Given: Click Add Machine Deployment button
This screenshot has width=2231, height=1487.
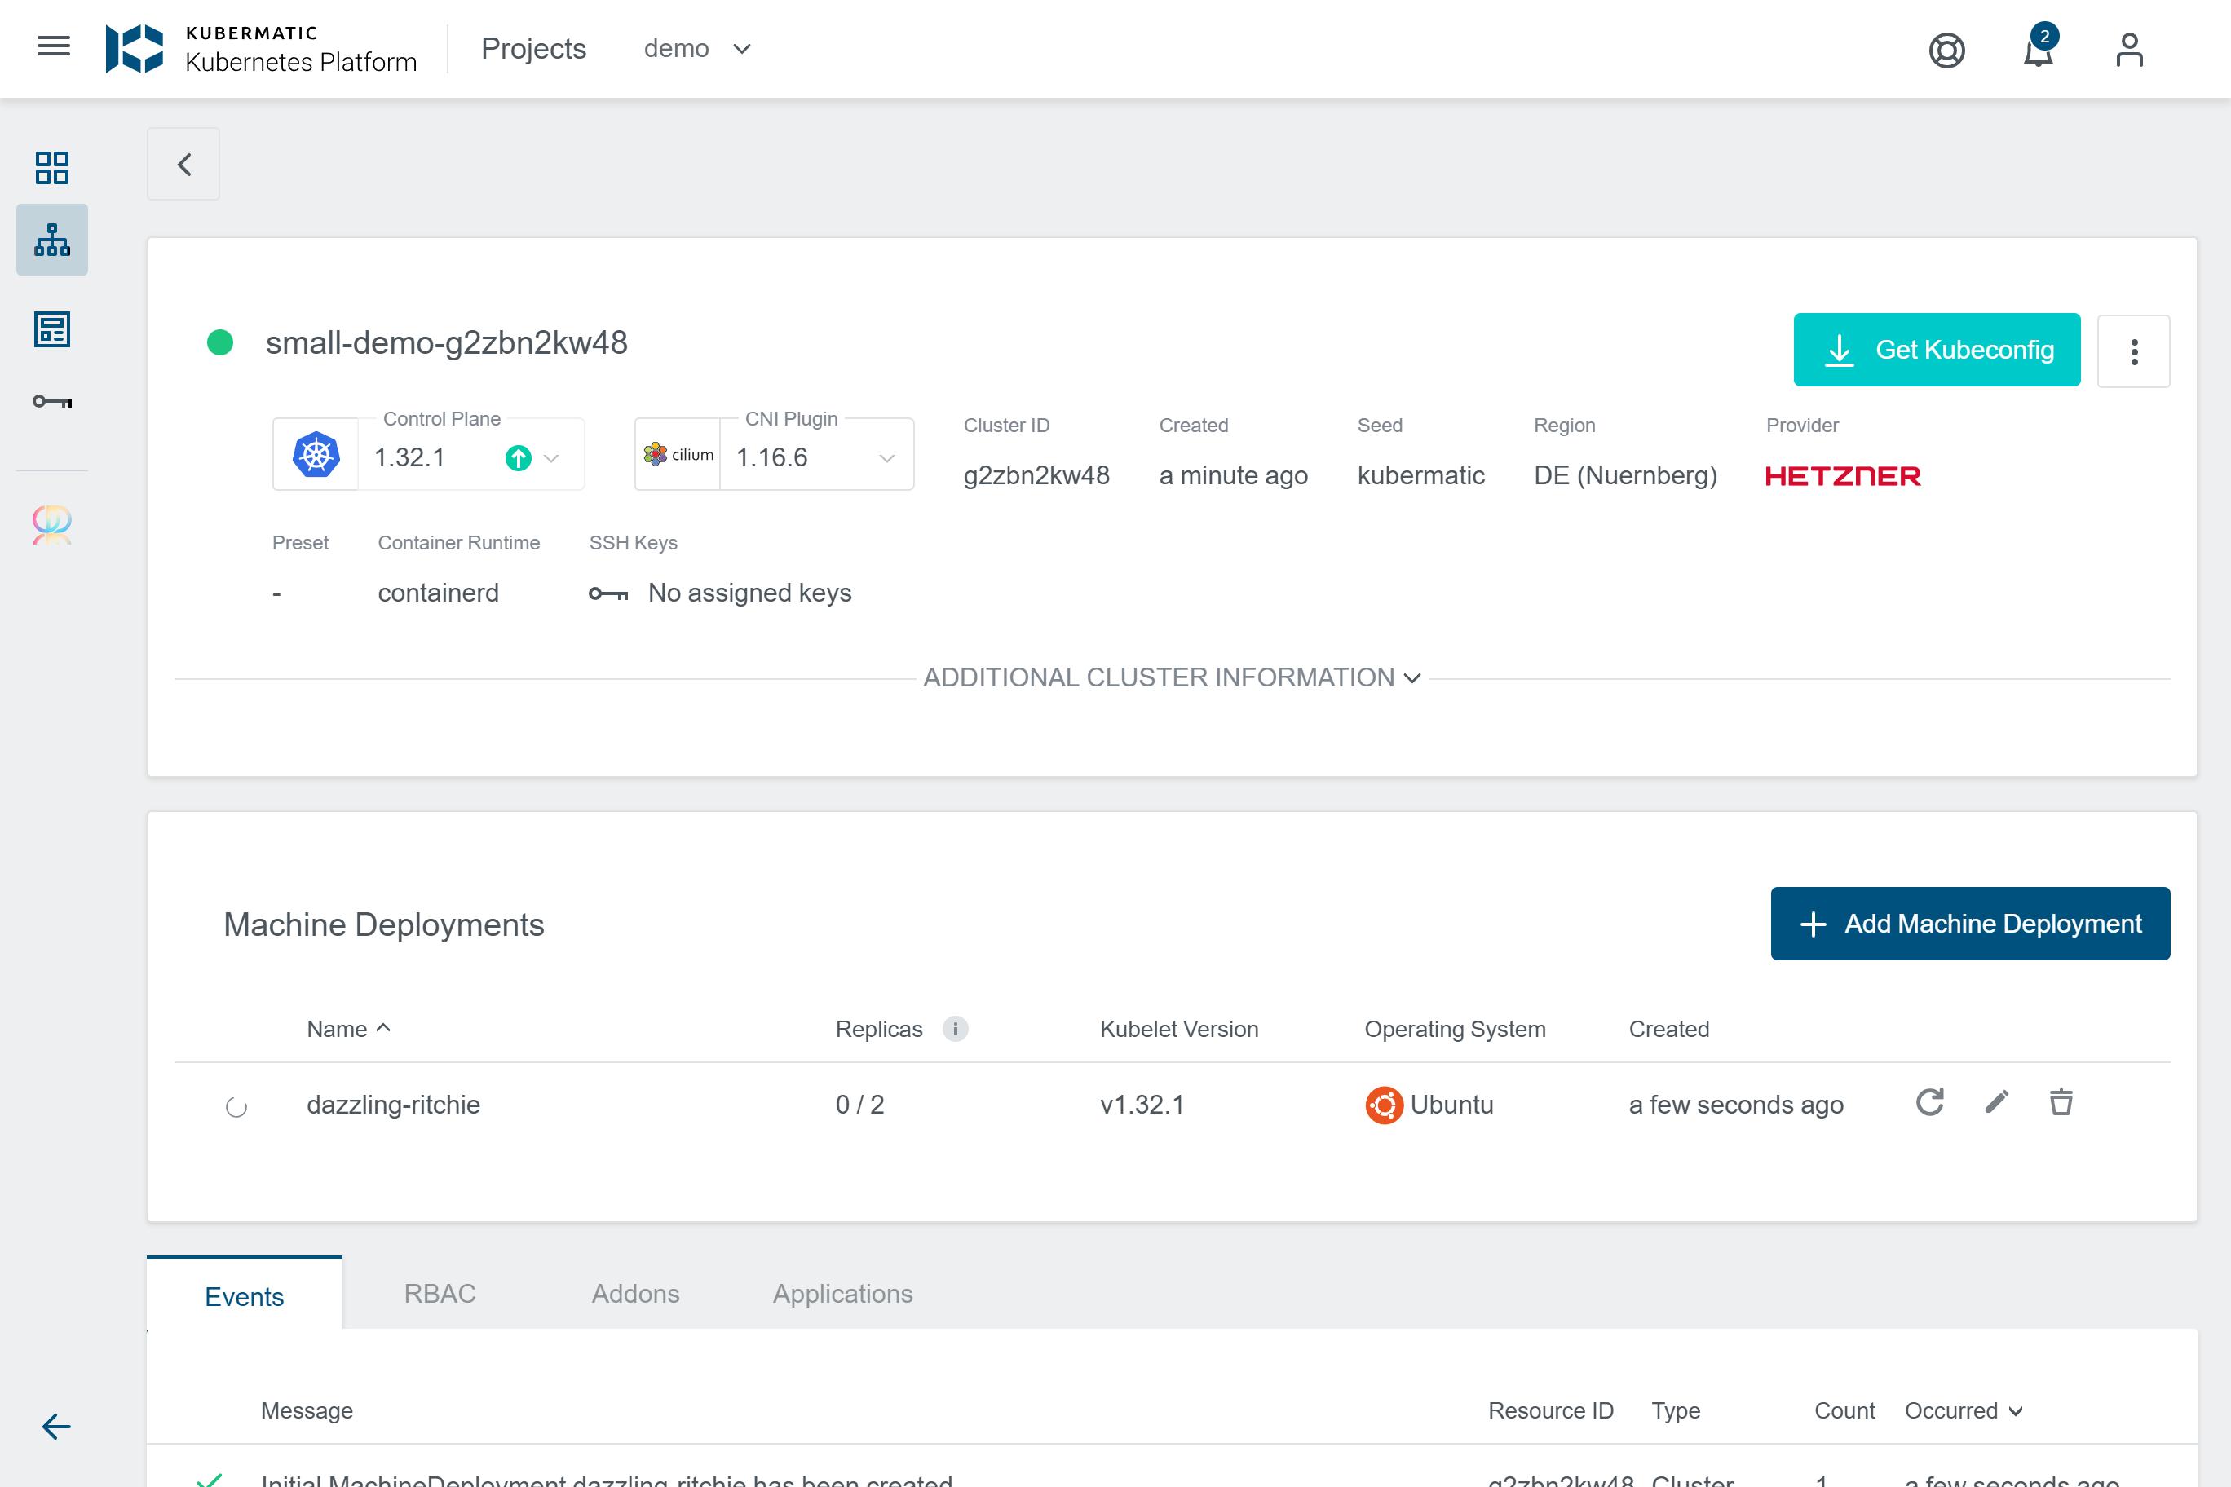Looking at the screenshot, I should tap(1969, 923).
